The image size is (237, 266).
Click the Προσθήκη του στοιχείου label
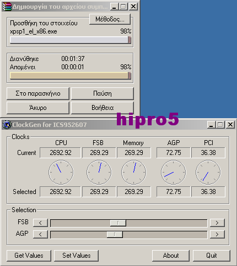(44, 23)
